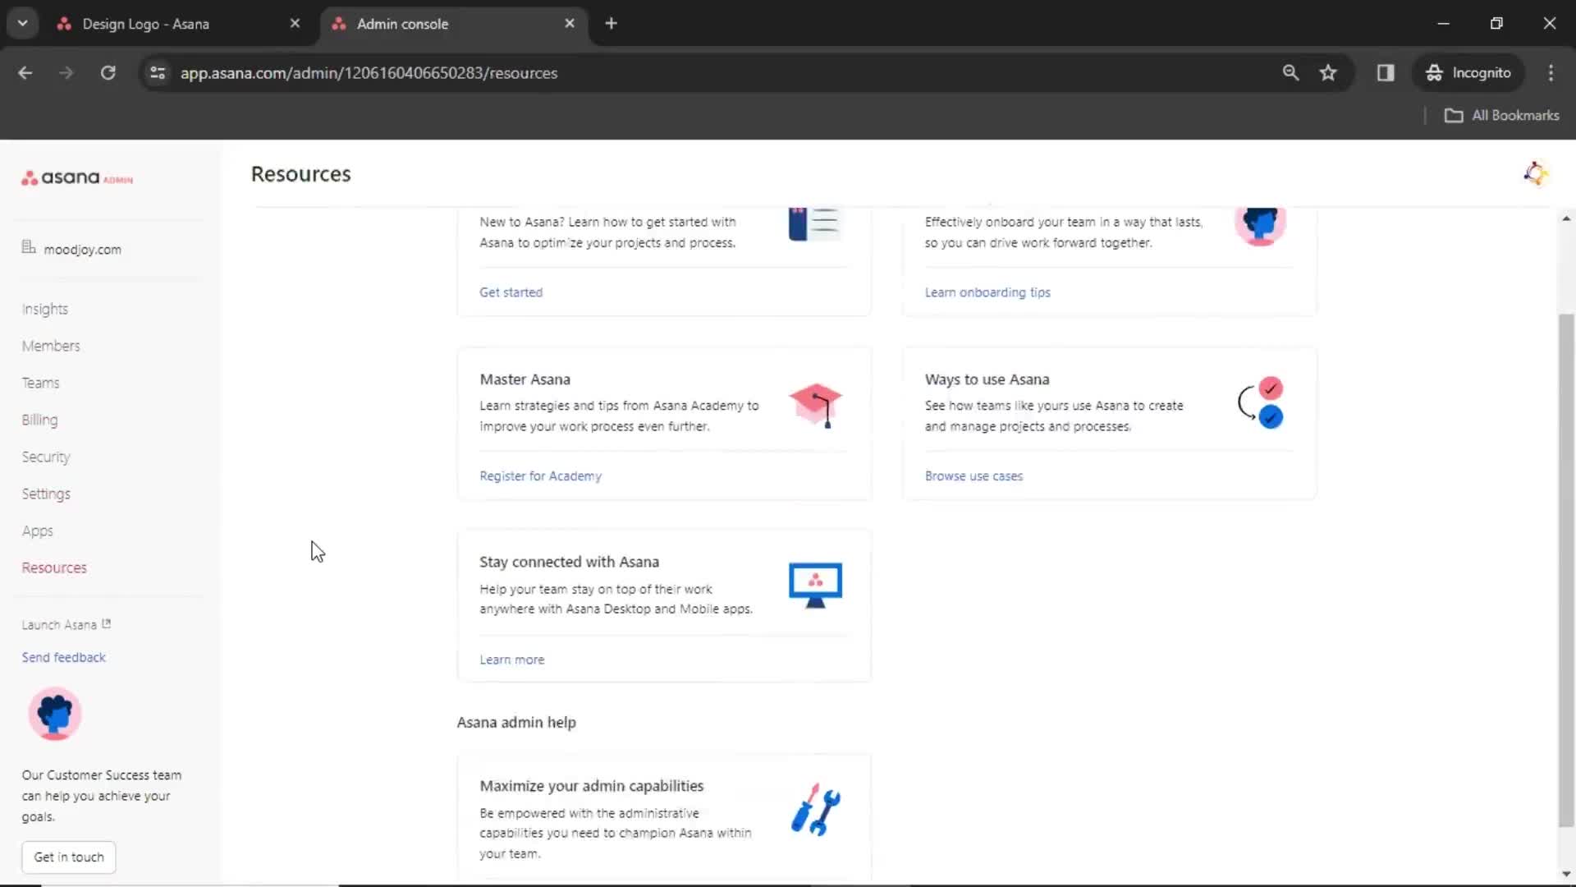Click Get in touch button
The height and width of the screenshot is (887, 1576).
68,857
